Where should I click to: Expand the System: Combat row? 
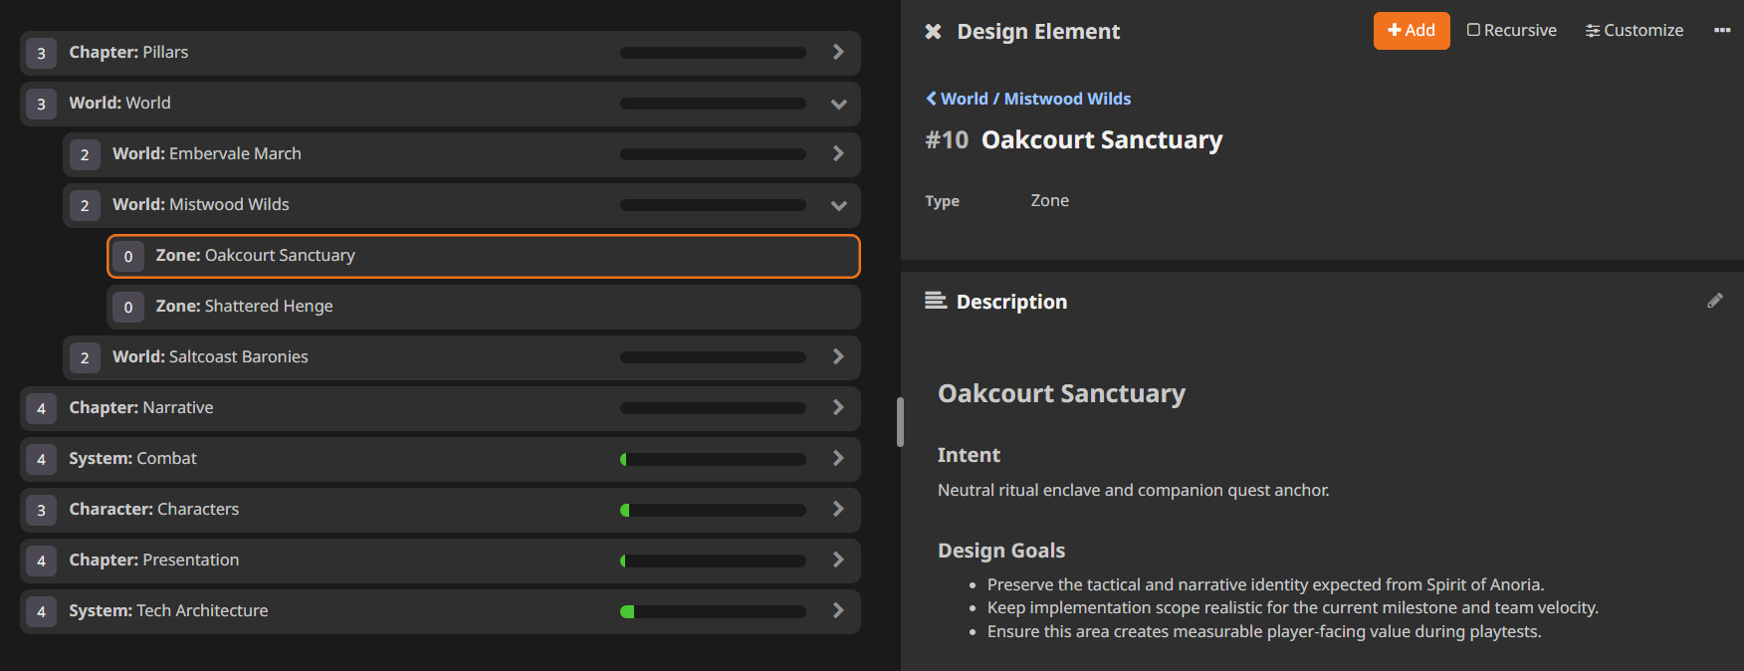coord(838,459)
